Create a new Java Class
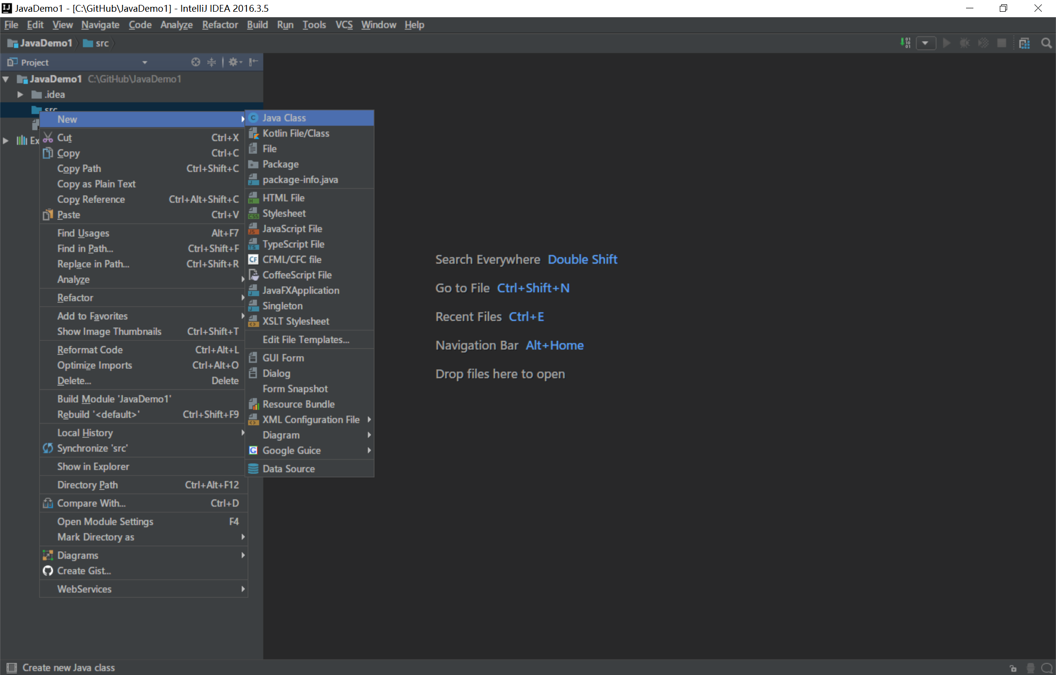Image resolution: width=1056 pixels, height=675 pixels. [309, 118]
